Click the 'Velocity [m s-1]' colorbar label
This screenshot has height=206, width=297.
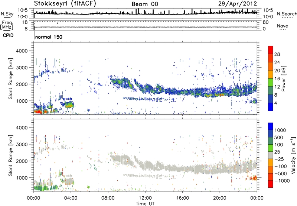click(x=293, y=155)
